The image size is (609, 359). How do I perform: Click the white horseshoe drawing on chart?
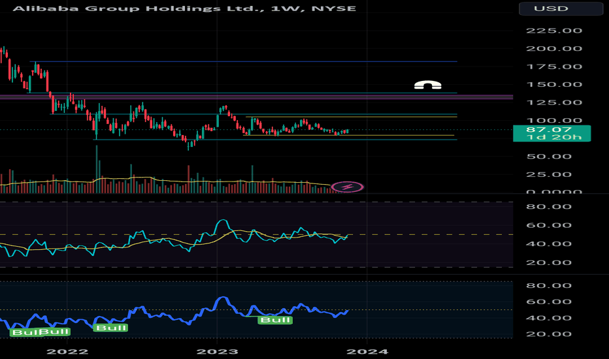427,85
